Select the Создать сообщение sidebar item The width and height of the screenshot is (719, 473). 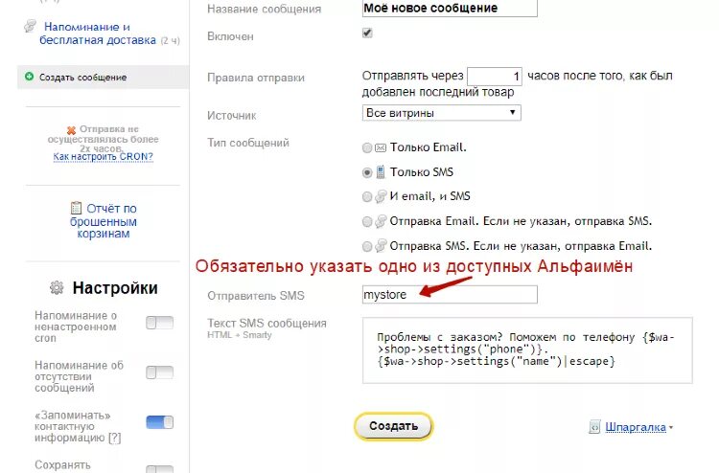[x=104, y=77]
